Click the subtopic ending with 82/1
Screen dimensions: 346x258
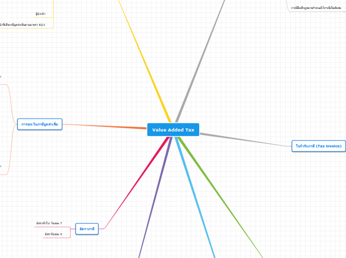coord(22,25)
